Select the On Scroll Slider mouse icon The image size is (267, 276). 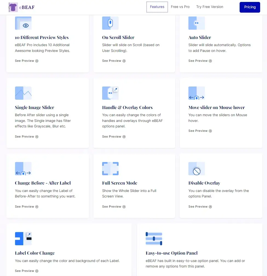click(110, 23)
